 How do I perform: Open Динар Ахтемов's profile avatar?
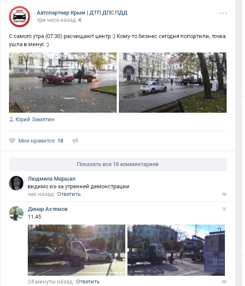[x=16, y=213]
